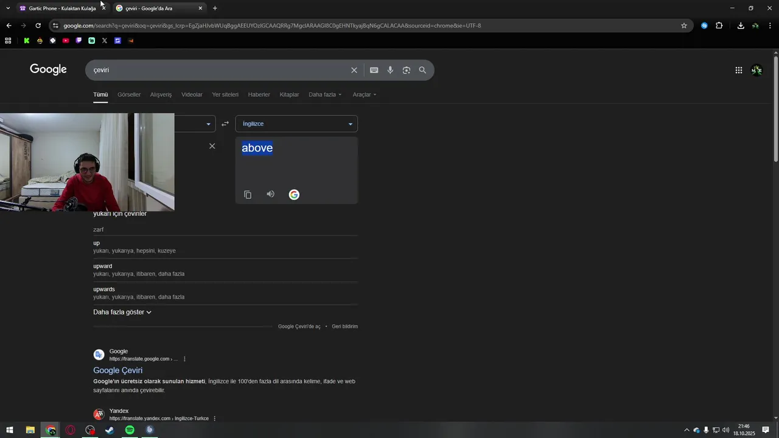This screenshot has width=779, height=438.
Task: Go to Google home via the logo
Action: click(x=48, y=69)
